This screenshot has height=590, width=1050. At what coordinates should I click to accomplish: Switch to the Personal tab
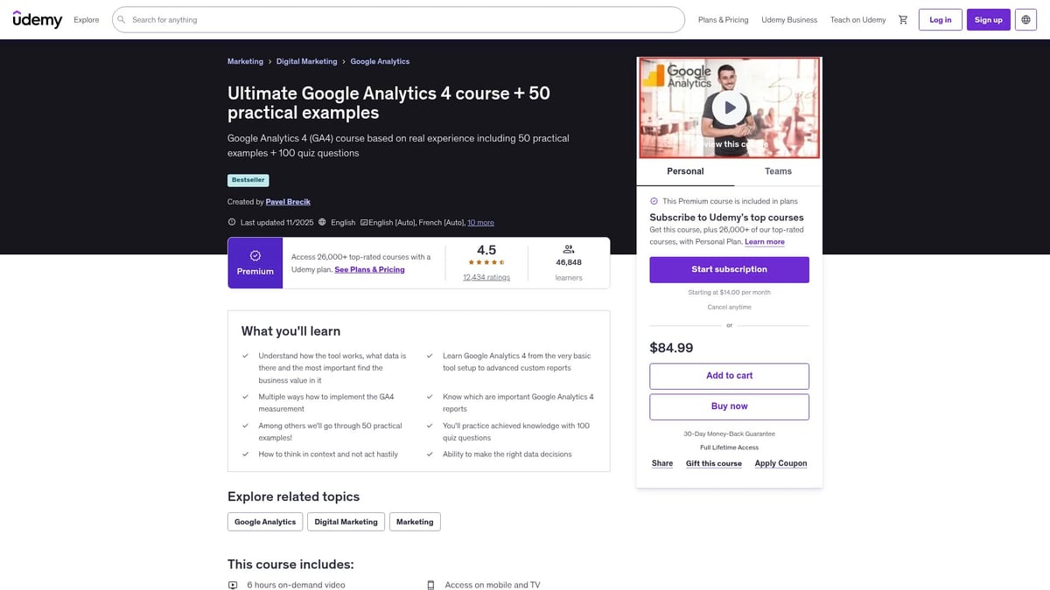[685, 171]
